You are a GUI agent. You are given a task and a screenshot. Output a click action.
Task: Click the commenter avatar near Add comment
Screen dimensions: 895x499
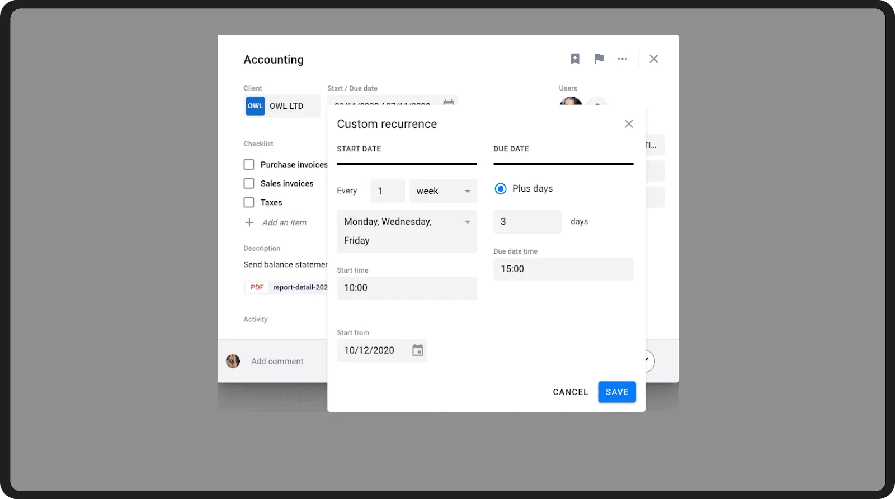[233, 361]
